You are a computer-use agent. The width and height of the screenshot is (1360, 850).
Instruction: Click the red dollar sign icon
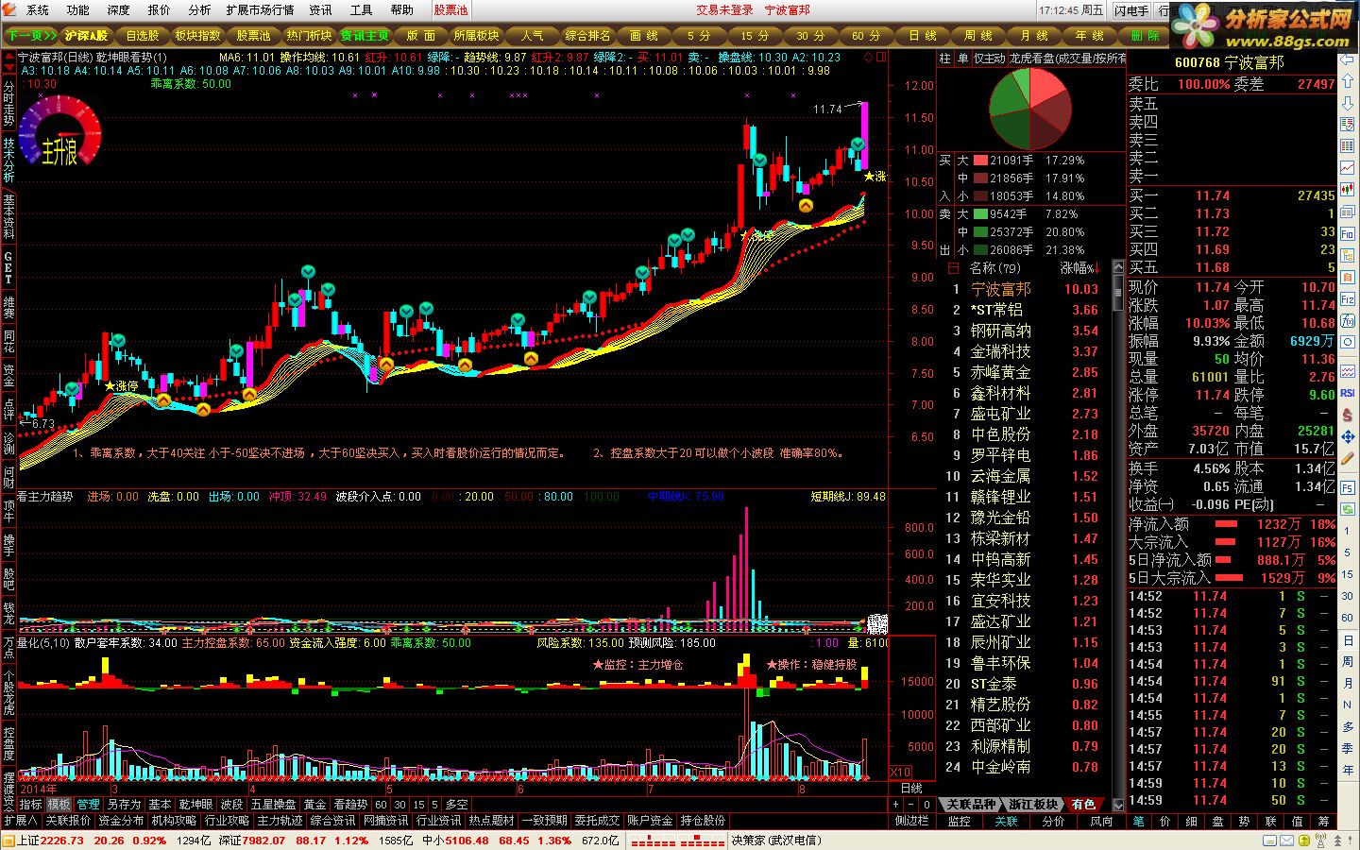click(1348, 416)
